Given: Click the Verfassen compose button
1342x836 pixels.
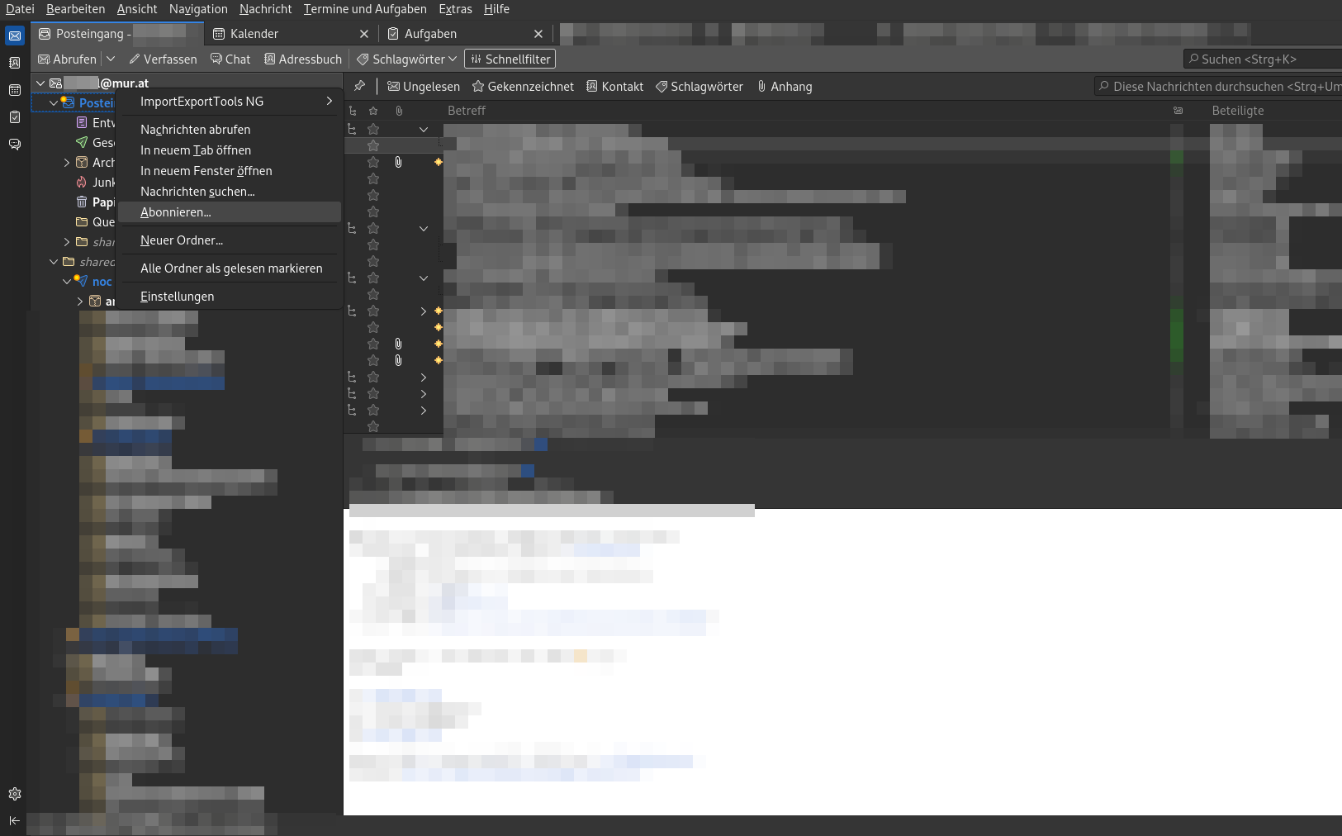Looking at the screenshot, I should 163,59.
